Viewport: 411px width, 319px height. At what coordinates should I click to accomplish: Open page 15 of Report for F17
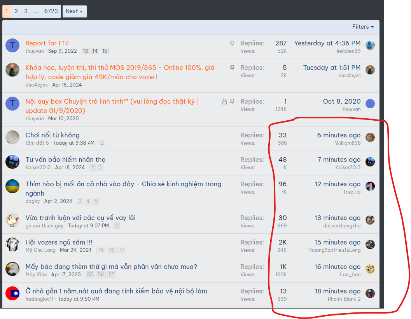click(105, 51)
